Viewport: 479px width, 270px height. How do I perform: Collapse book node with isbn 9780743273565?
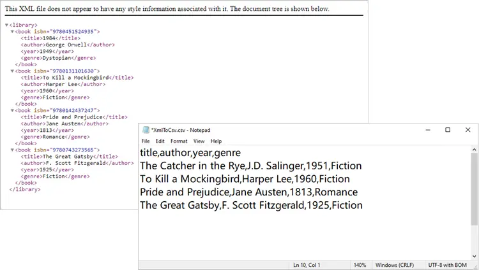click(12, 150)
